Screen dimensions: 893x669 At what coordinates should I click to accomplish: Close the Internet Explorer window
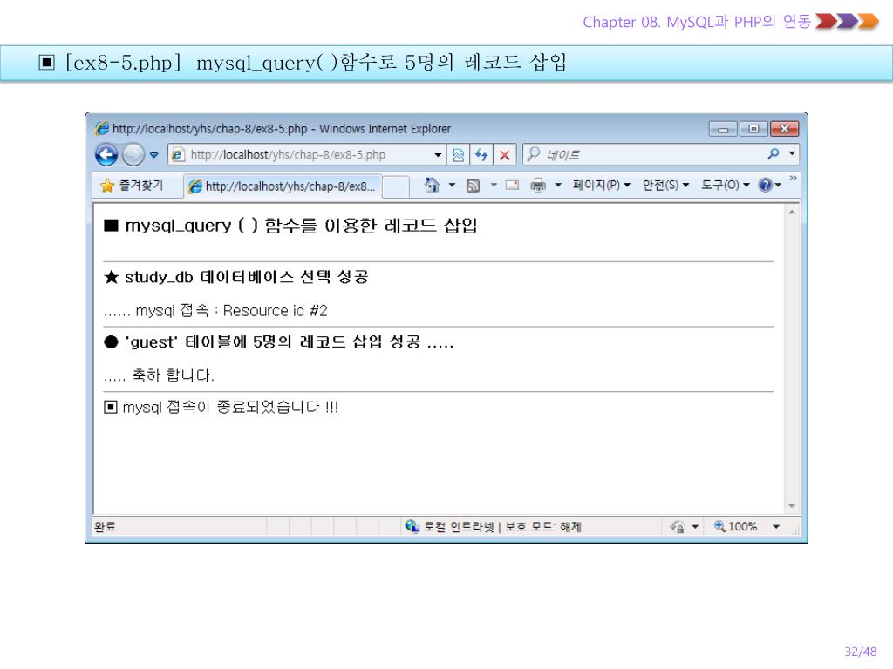pos(784,129)
